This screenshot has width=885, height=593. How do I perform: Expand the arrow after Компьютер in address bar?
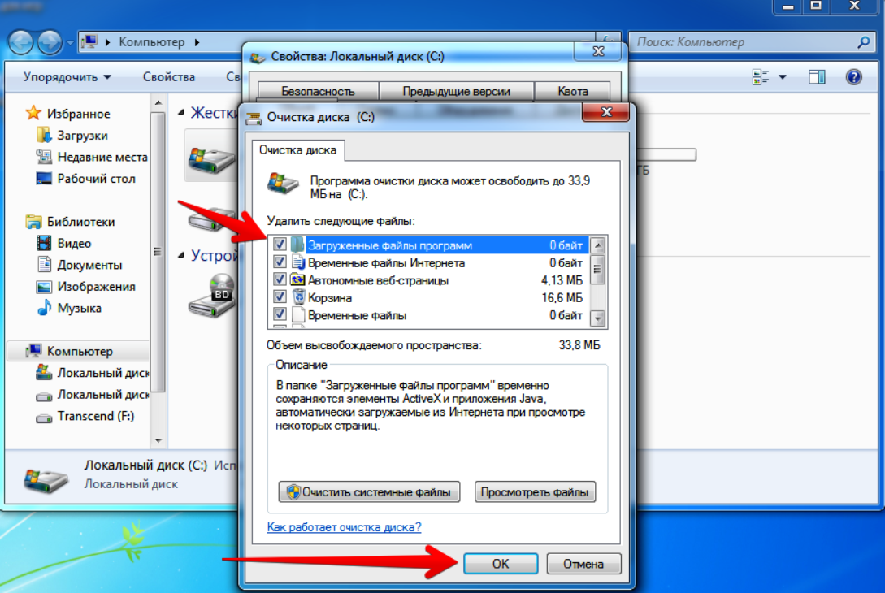click(197, 41)
